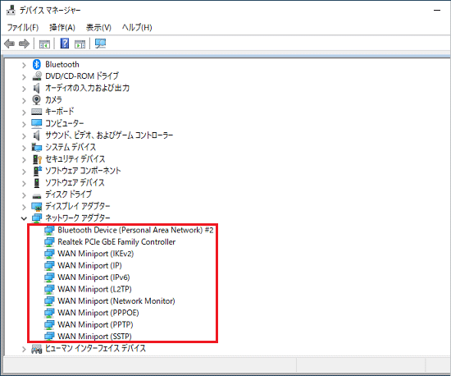This screenshot has width=451, height=376.
Task: Click the back arrow toolbar icon
Action: coord(10,44)
